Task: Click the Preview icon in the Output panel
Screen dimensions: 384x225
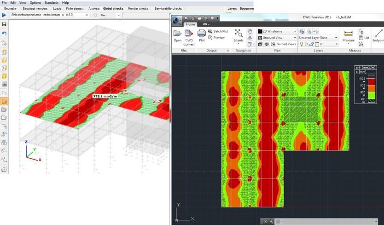Action: [x=210, y=38]
